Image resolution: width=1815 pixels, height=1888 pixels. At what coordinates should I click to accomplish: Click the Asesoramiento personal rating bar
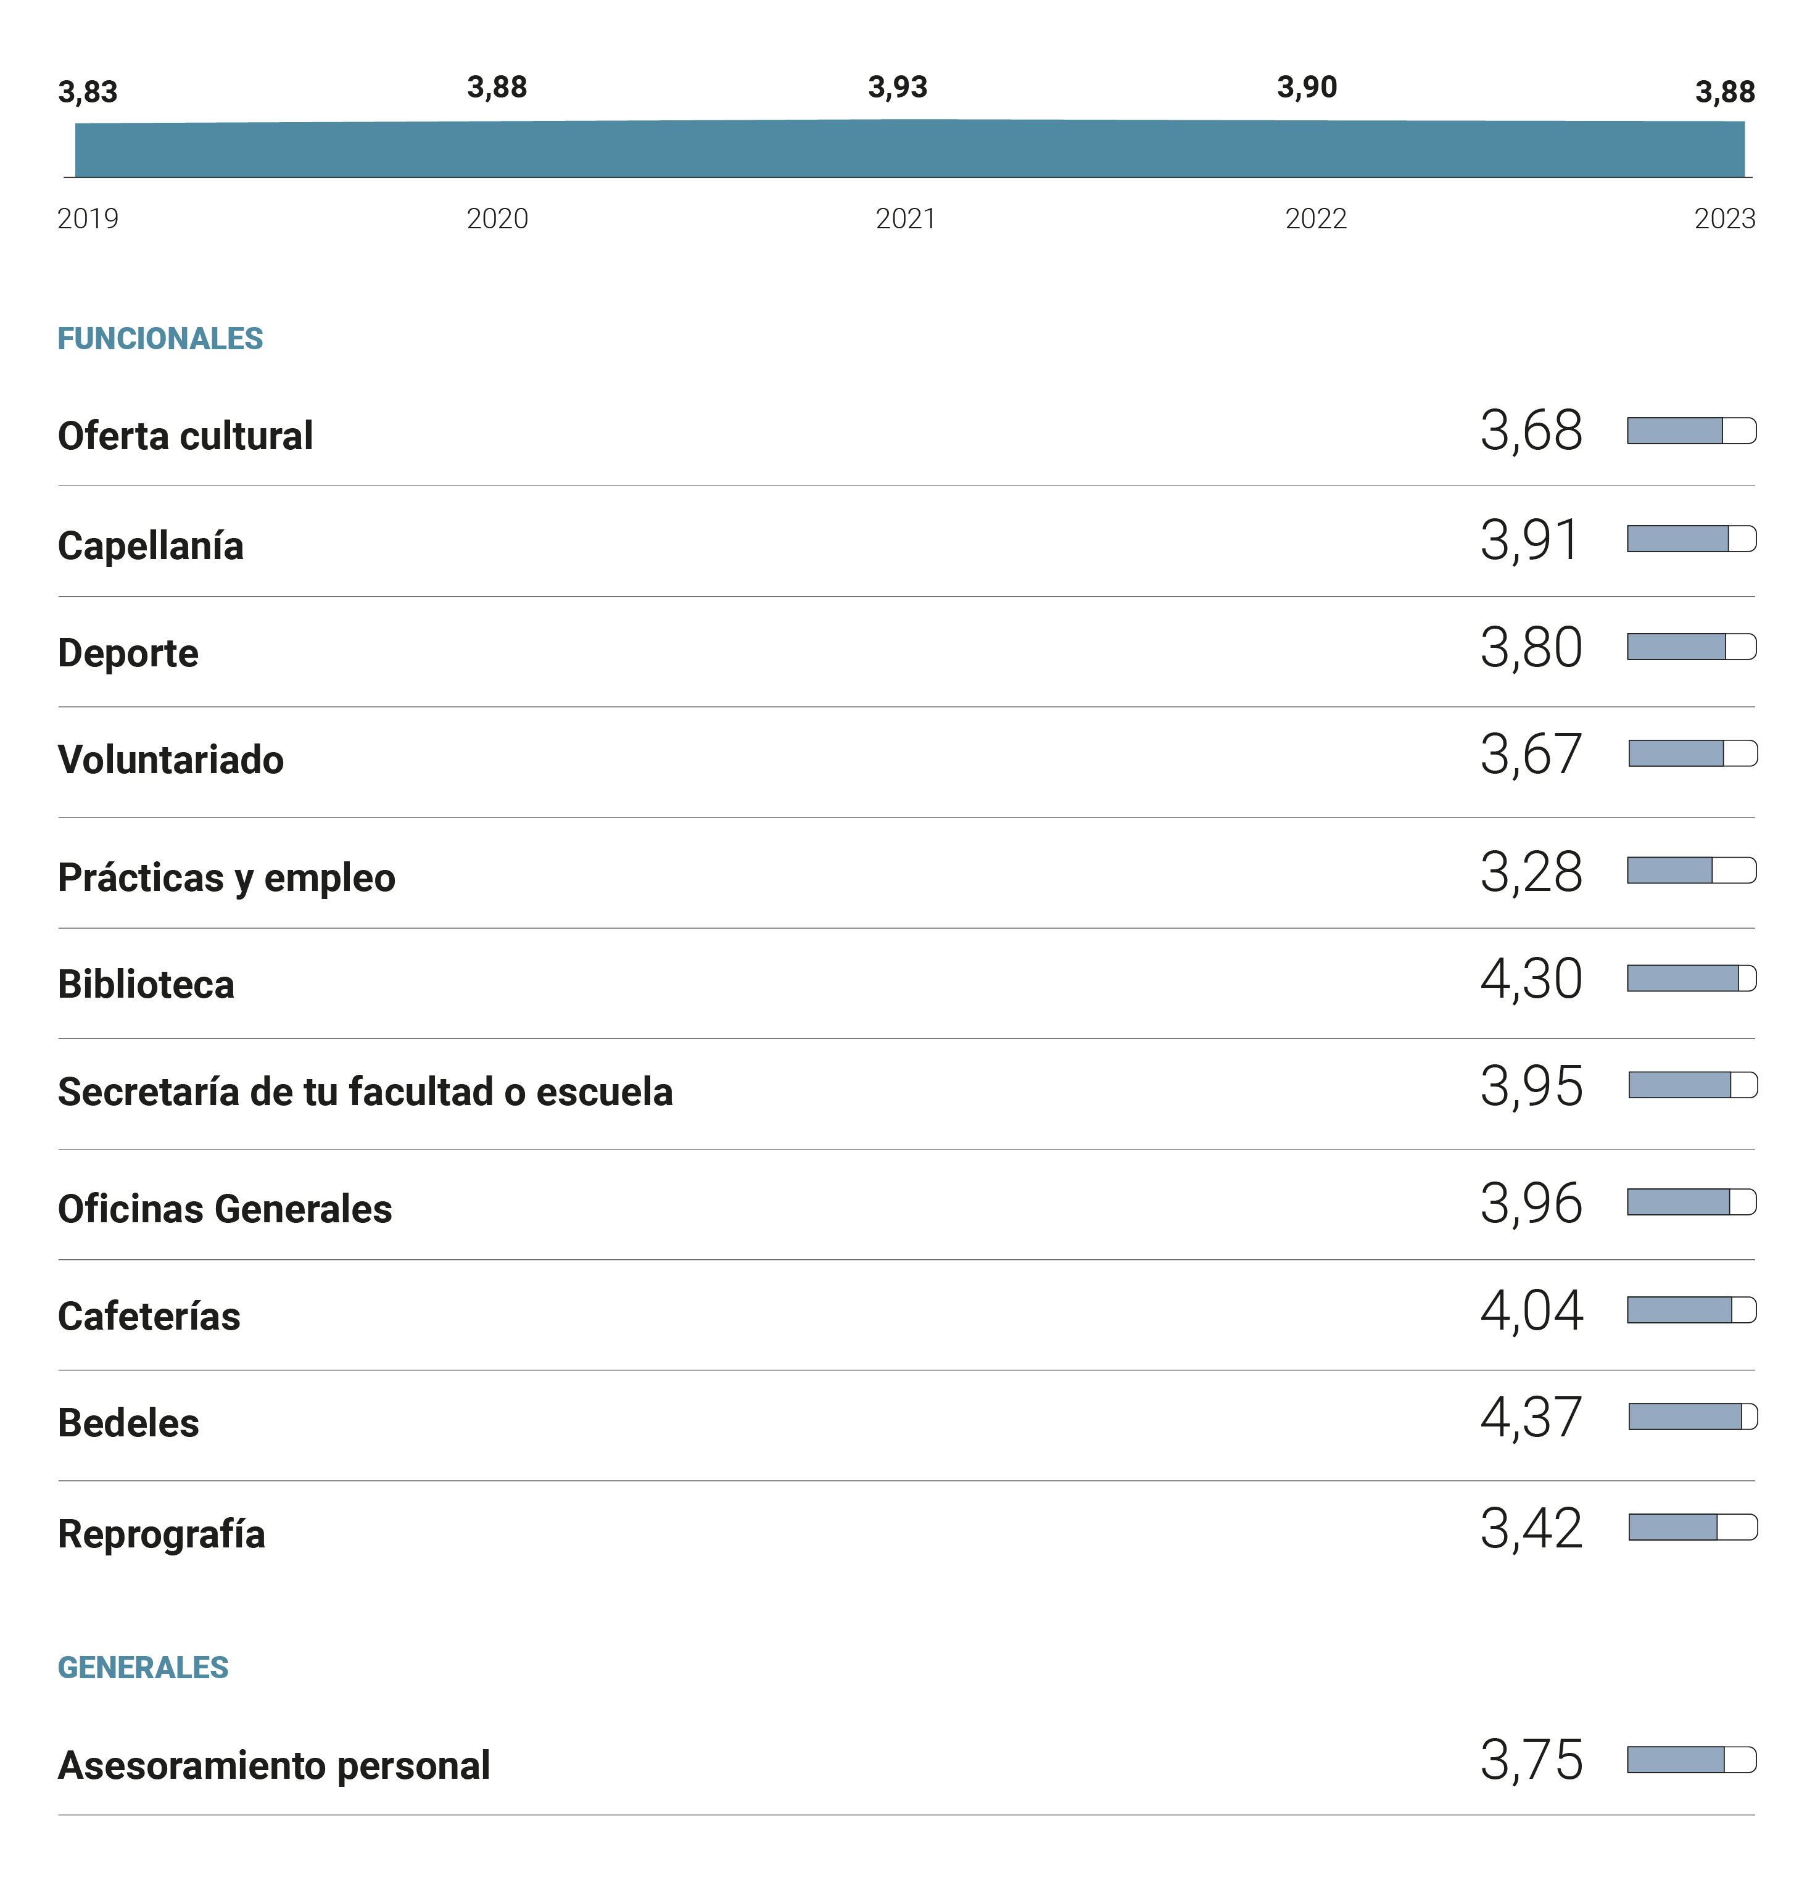[1691, 1760]
